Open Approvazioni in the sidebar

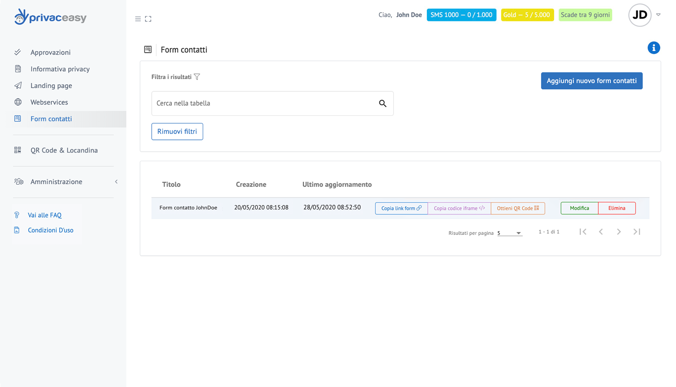[50, 52]
